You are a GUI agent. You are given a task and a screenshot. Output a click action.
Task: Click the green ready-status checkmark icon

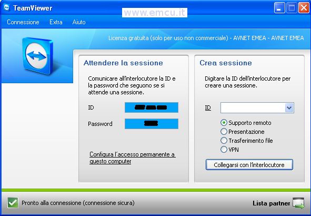click(13, 203)
